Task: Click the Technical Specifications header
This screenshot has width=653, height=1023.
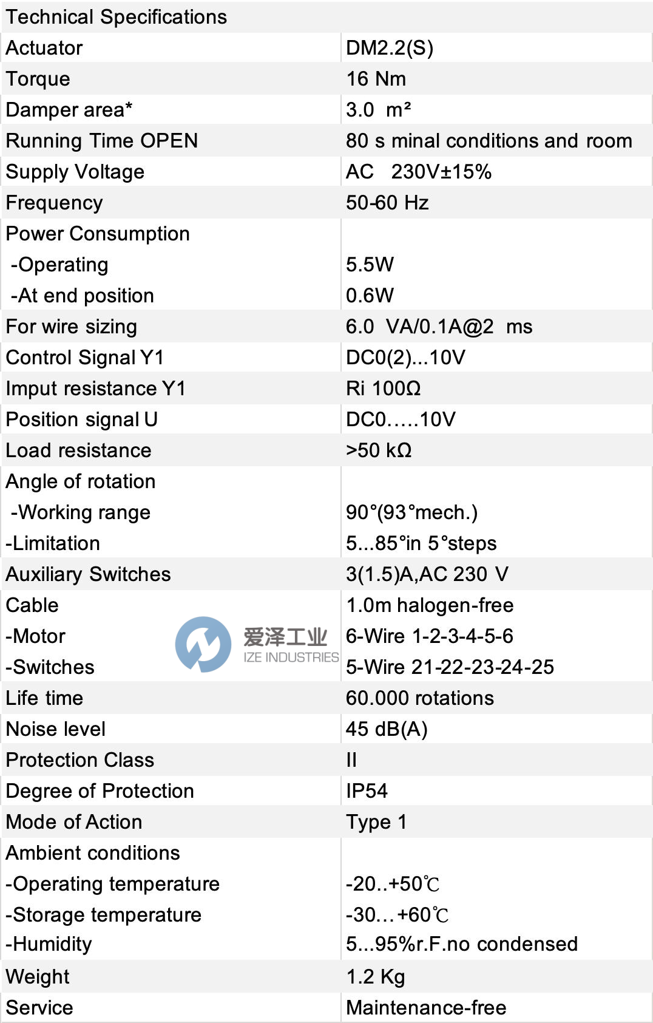Action: pos(117,17)
